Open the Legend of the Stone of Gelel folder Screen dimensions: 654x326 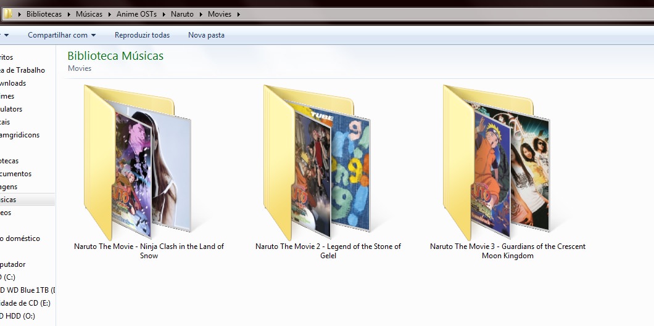tap(317, 162)
